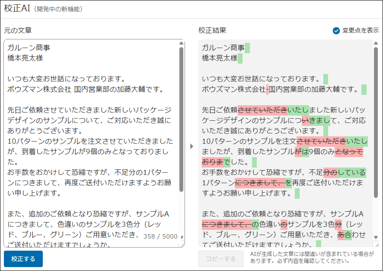This screenshot has height=271, width=383.
Task: Click the triangle arrow between the two panels
Action: [x=191, y=147]
